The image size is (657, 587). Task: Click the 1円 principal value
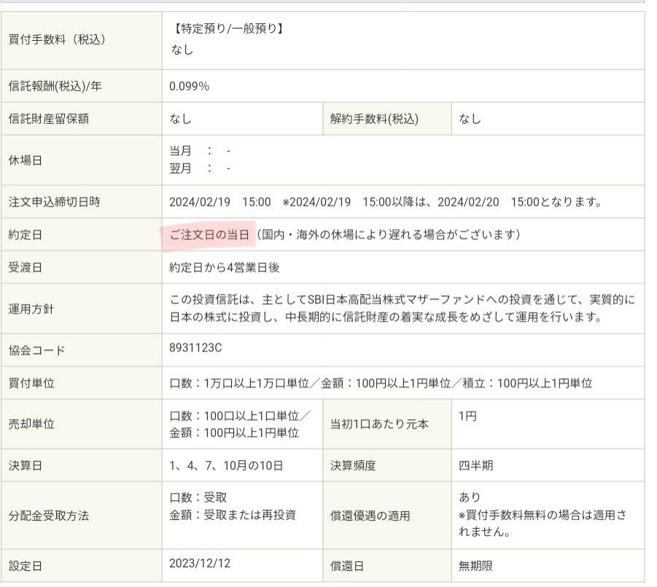click(x=467, y=416)
